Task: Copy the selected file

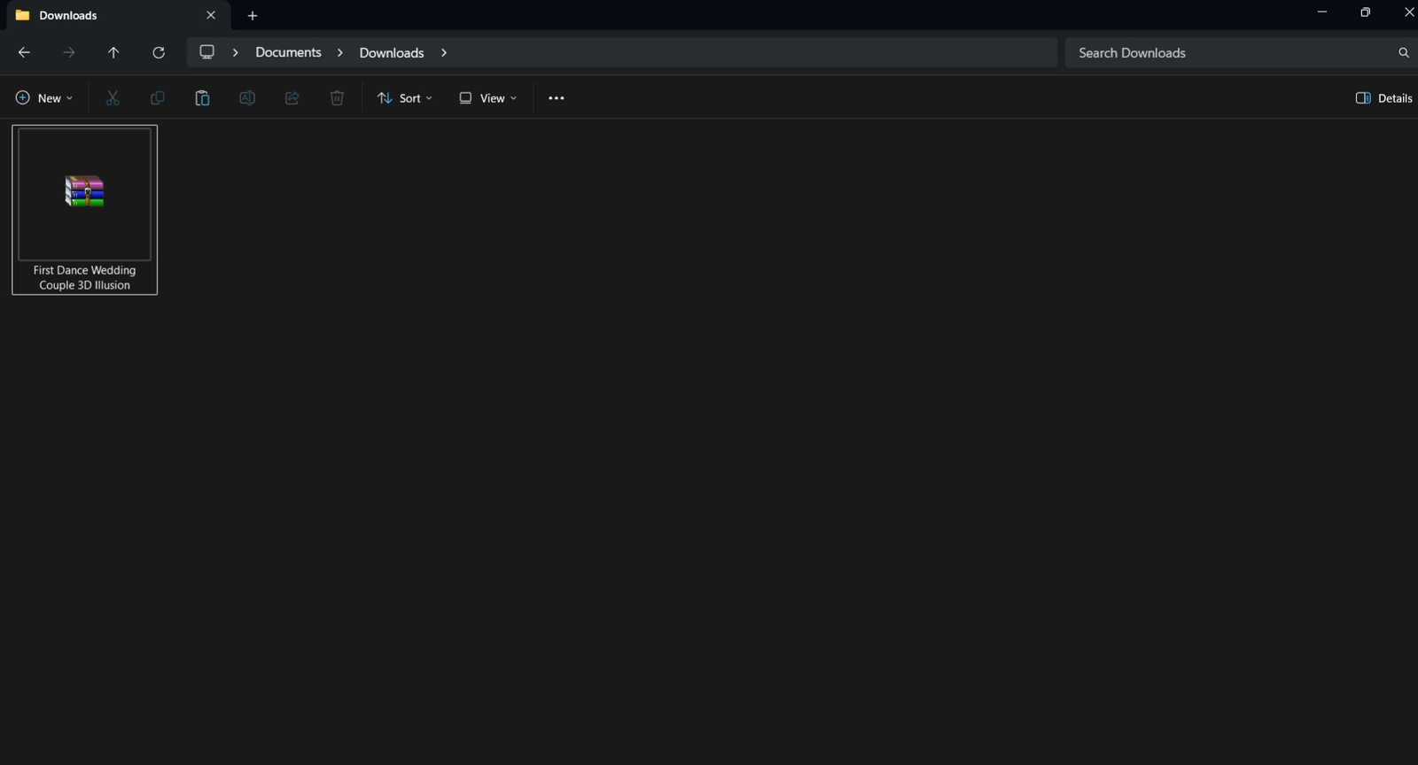Action: click(x=158, y=98)
